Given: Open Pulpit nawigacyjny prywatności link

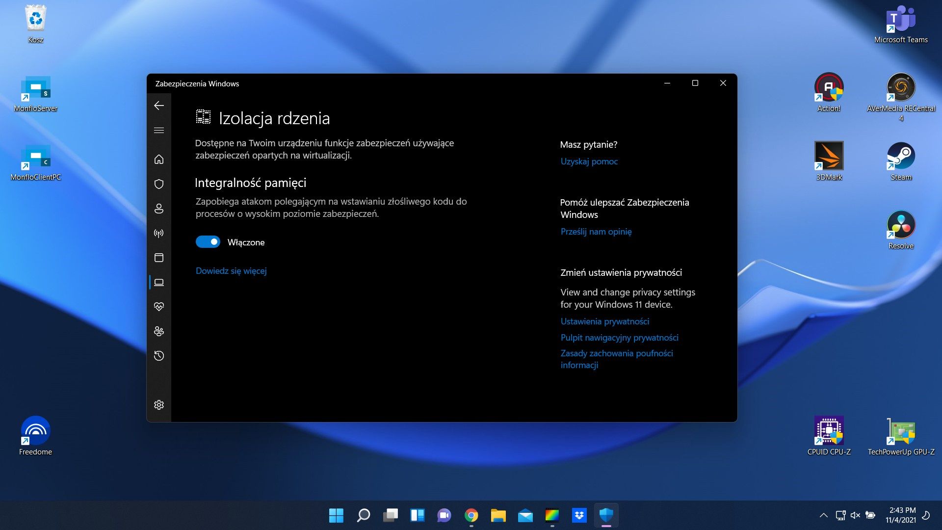Looking at the screenshot, I should 620,338.
